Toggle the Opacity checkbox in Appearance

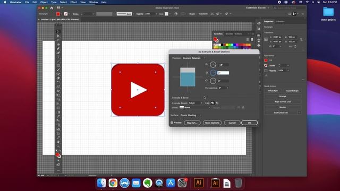pos(266,71)
